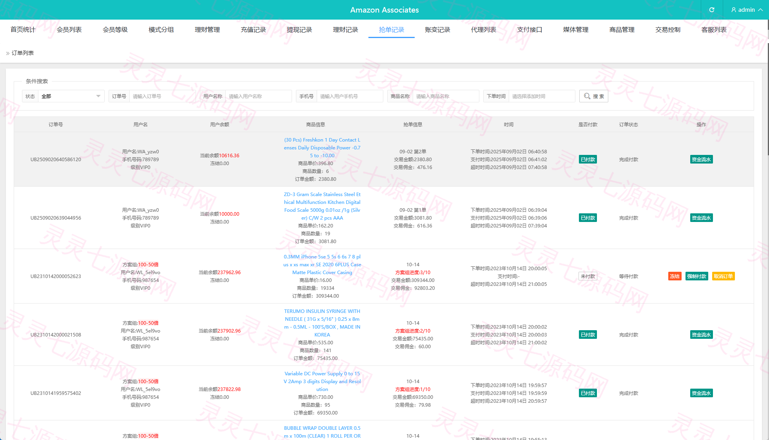
Task: Focus the 用户名称 input field
Action: coord(258,96)
